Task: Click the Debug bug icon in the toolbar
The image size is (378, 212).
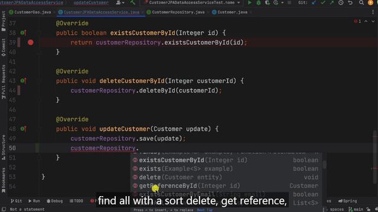Action: pos(259,2)
